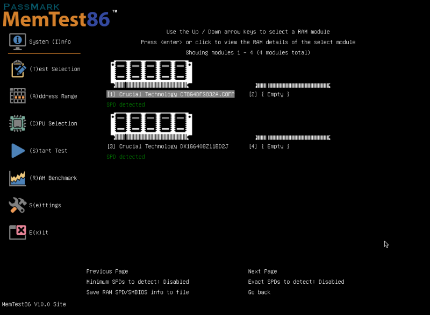The width and height of the screenshot is (430, 315).
Task: Toggle Exact SPDs to detect setting
Action: [x=296, y=282]
